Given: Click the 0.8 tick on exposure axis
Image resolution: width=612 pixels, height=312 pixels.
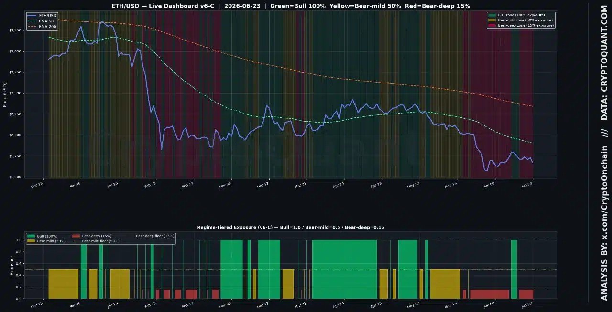Looking at the screenshot, I should pos(20,252).
